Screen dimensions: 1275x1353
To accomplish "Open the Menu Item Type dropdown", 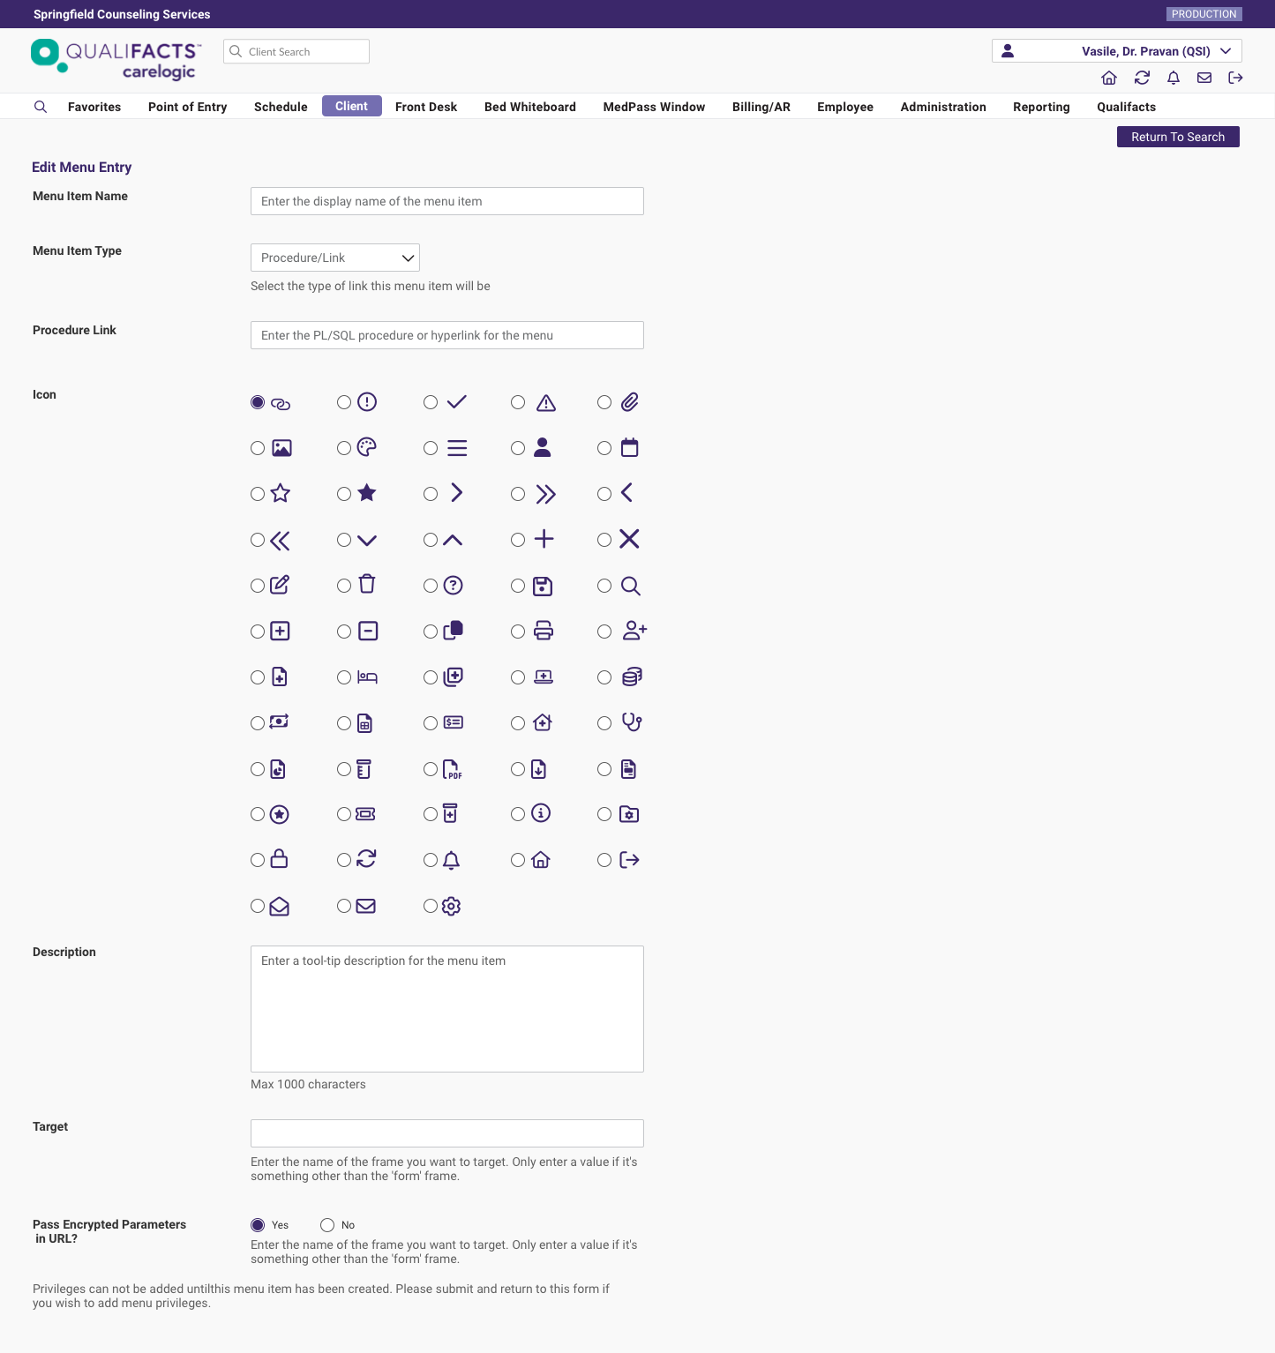I will click(335, 258).
